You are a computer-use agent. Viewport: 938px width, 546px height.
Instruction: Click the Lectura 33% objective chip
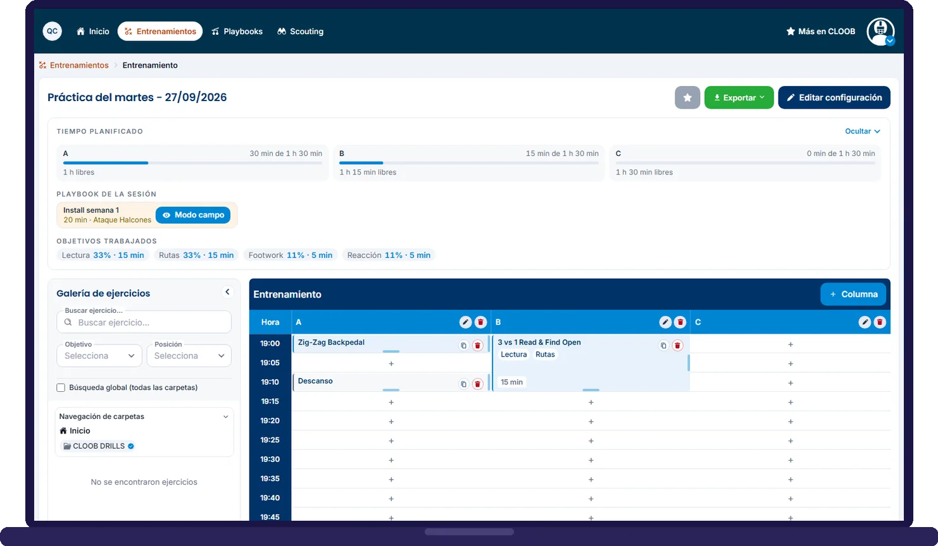pyautogui.click(x=103, y=255)
